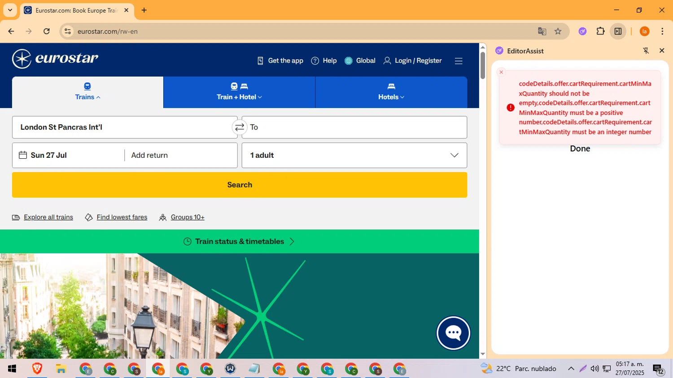Close the Eurostar.com browser tab
This screenshot has height=378, width=673.
click(127, 10)
